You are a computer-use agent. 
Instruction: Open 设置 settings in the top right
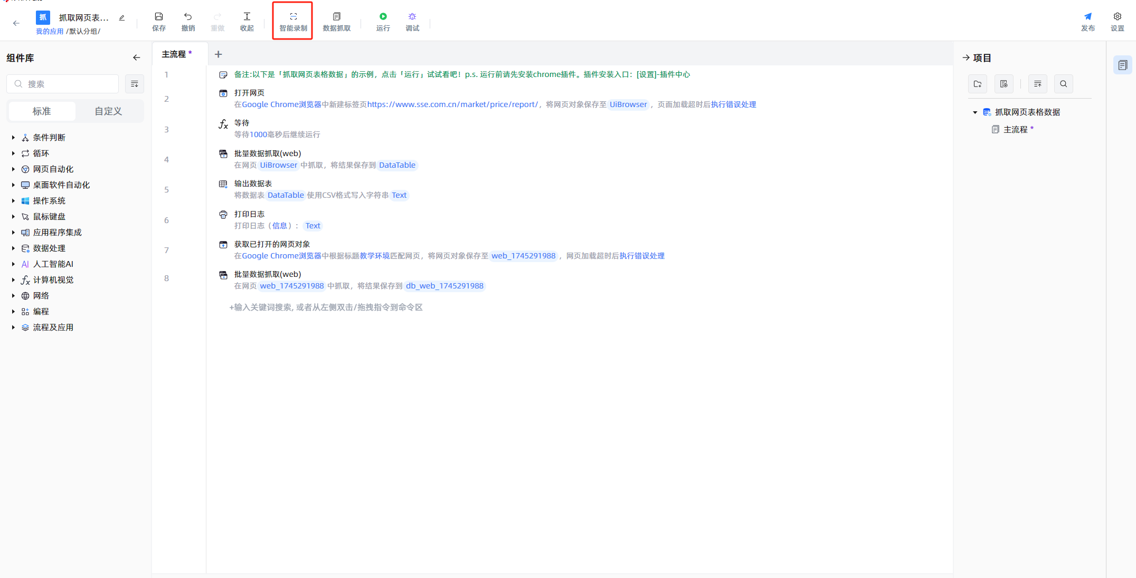(x=1118, y=21)
